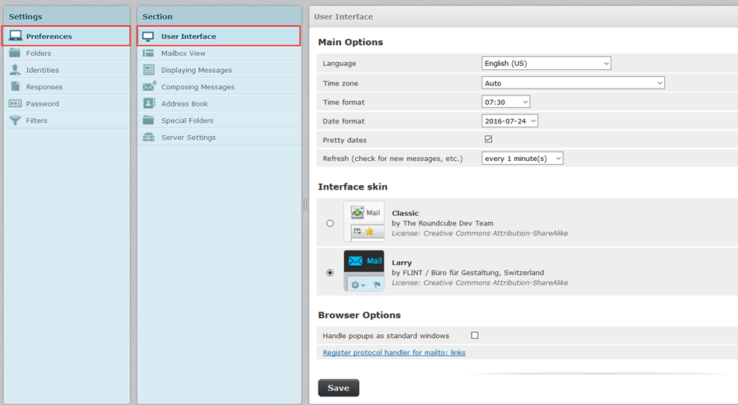This screenshot has height=405, width=738.
Task: Click Register protocol handler for mailto link
Action: pyautogui.click(x=394, y=353)
